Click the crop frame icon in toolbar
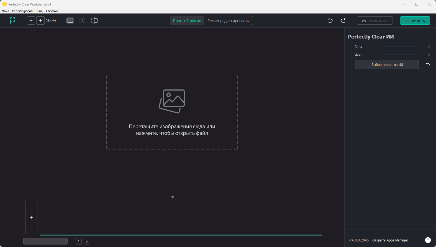The image size is (436, 247). coord(12,20)
